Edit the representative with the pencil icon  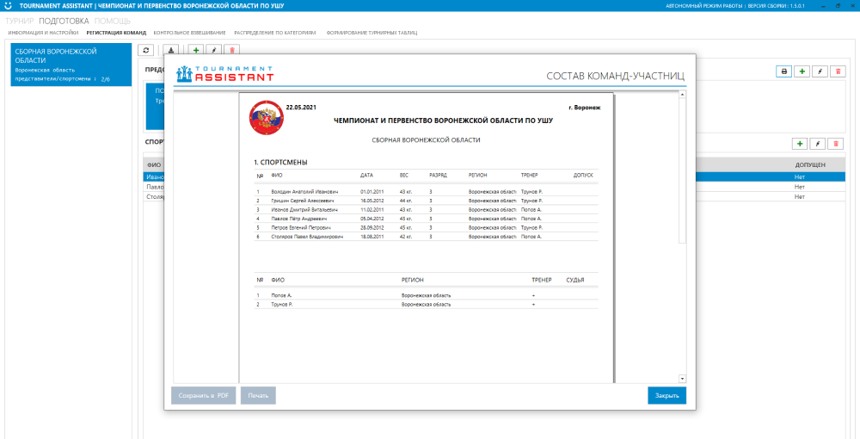click(x=820, y=71)
